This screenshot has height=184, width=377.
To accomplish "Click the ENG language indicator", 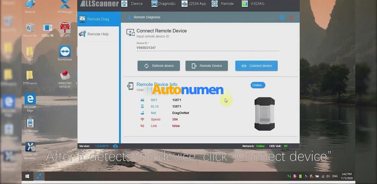I will point(335,176).
